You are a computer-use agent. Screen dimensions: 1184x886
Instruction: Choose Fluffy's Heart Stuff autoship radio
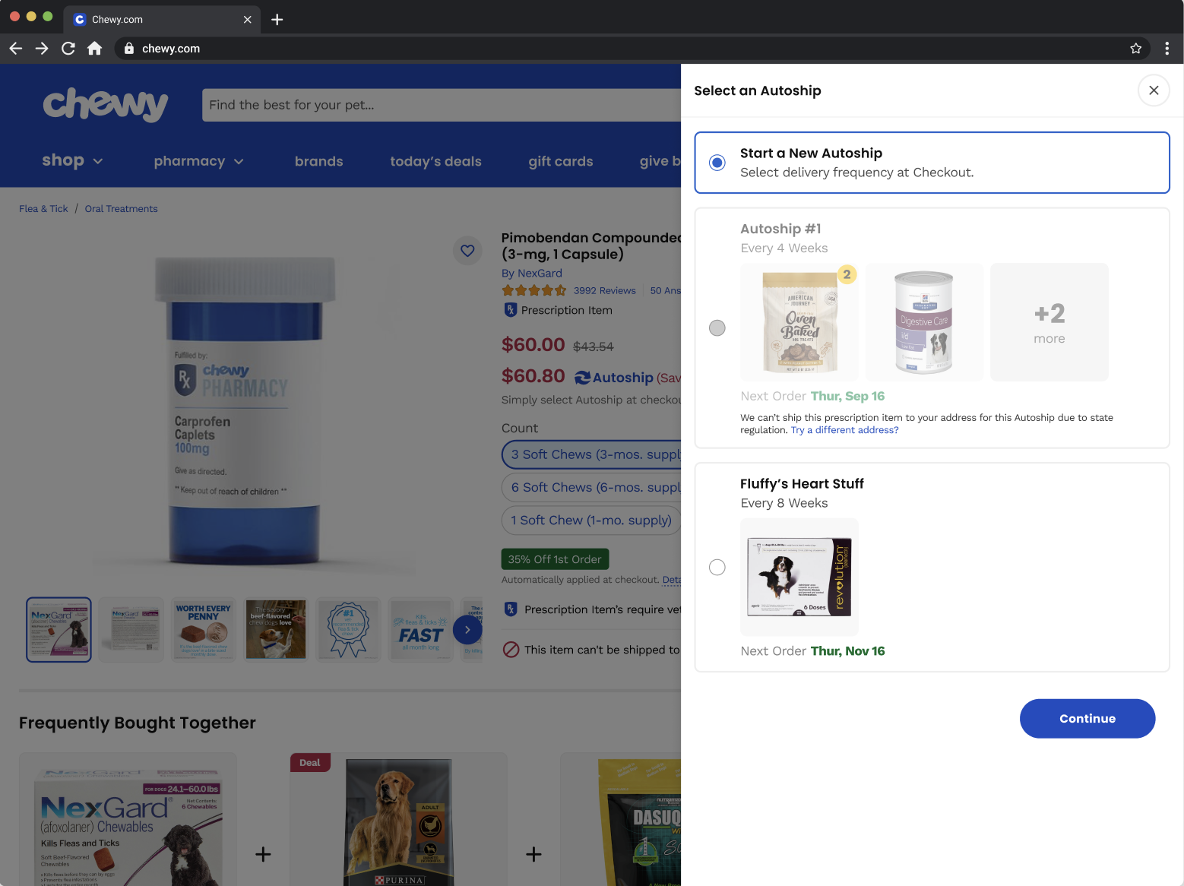click(x=717, y=567)
